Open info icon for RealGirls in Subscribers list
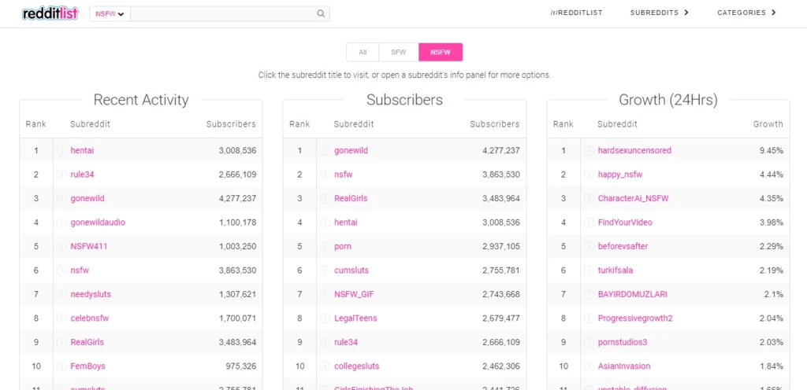This screenshot has height=390, width=807. tap(325, 198)
